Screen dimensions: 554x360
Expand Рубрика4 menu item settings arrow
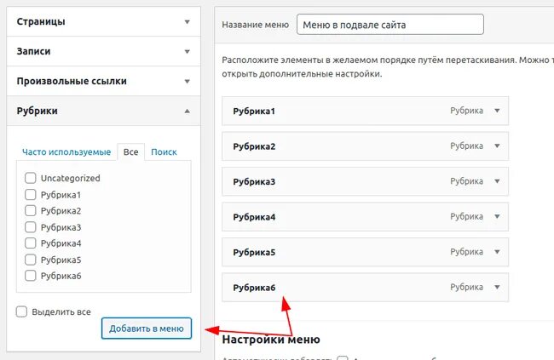[497, 217]
